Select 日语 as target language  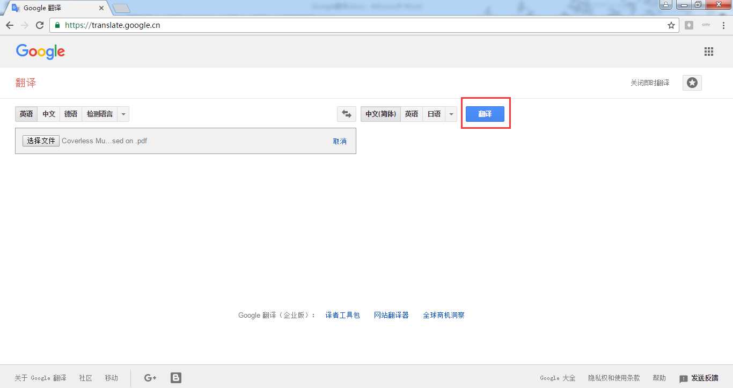[434, 114]
